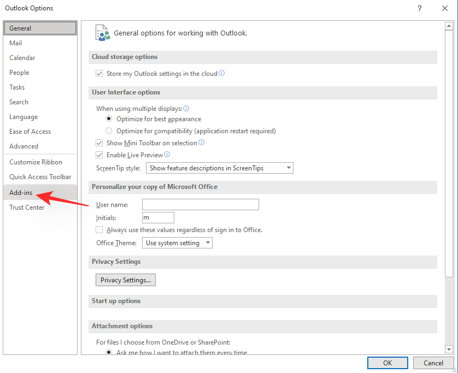Viewport: 458px width, 373px height.
Task: Click the vertical scrollbar thumb
Action: pos(449,153)
